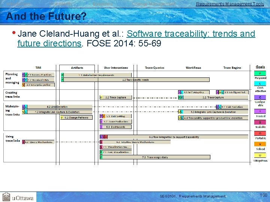Select the 4.4 Traceability support for product line evolution bar
Screen dimensions: 270x202
pos(213,118)
